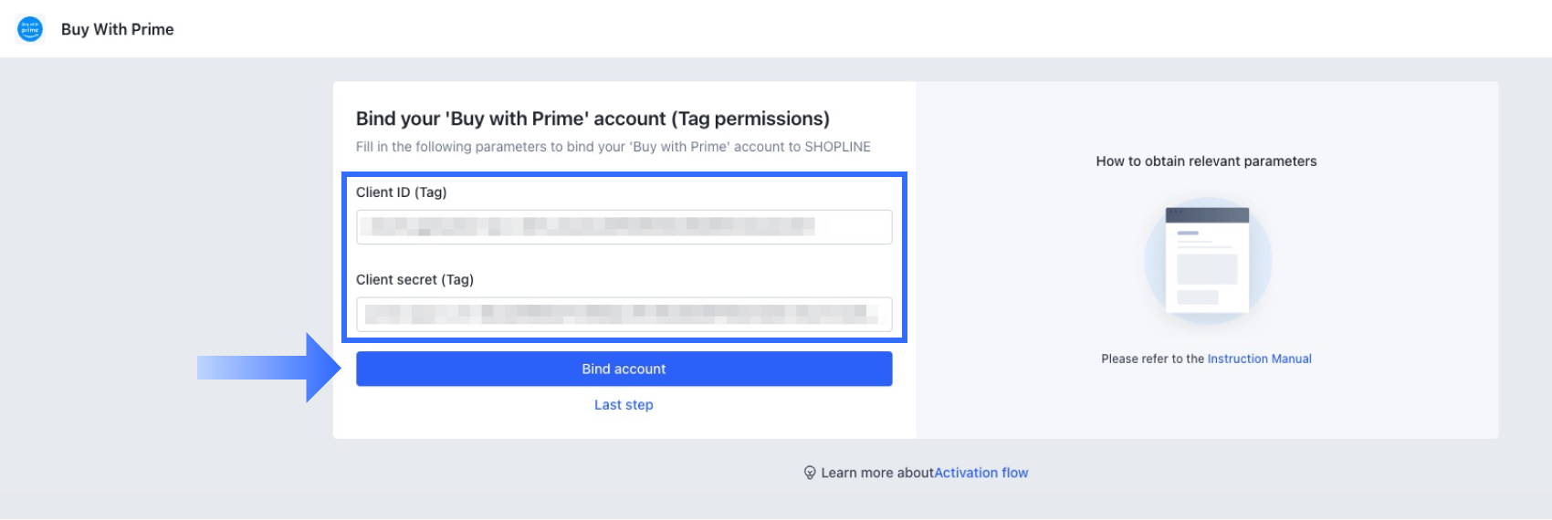Click the instruction document illustration
The height and width of the screenshot is (520, 1552).
pos(1207,261)
